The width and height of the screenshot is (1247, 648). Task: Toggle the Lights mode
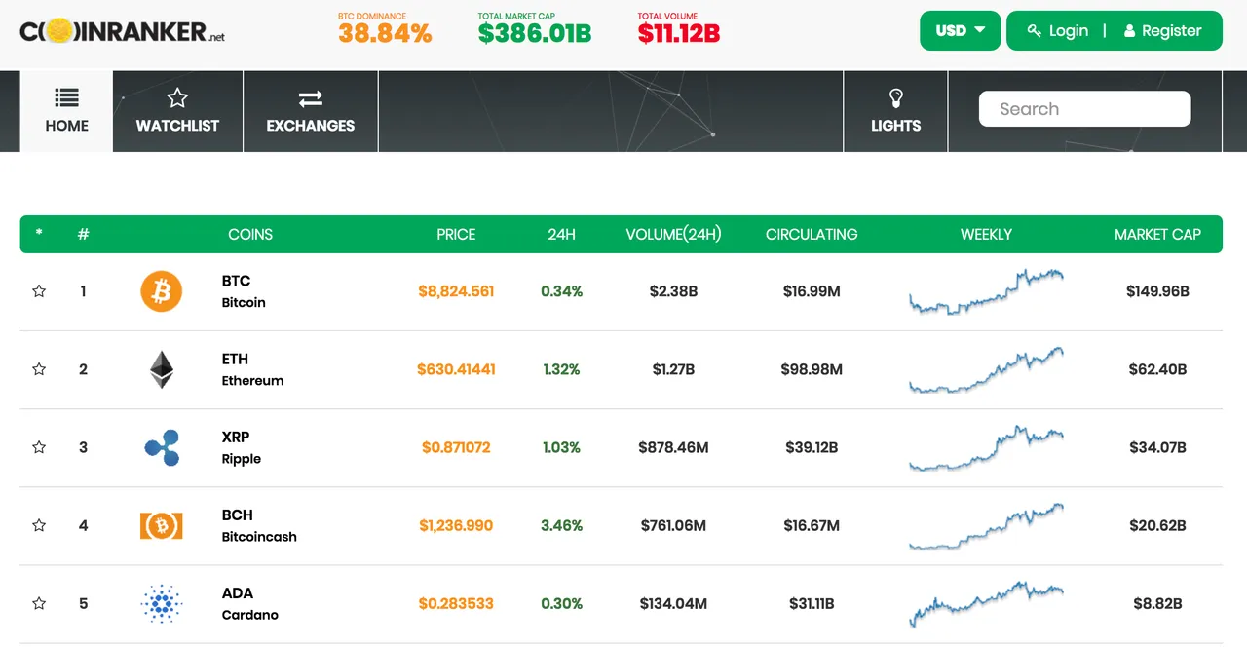[x=895, y=111]
